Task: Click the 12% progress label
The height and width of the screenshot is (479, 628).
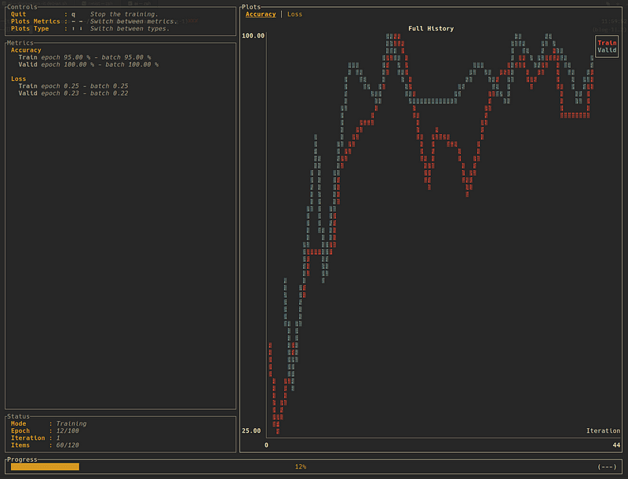Action: coord(301,466)
